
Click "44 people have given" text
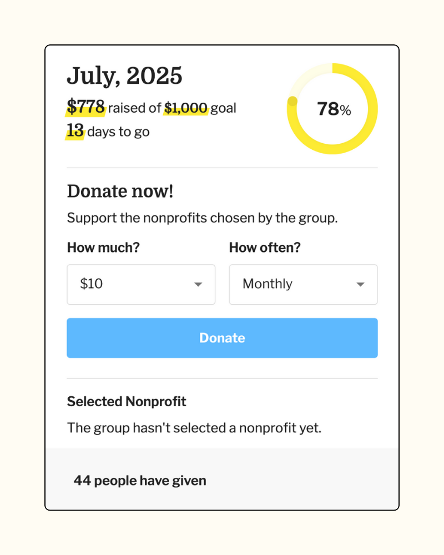tap(140, 481)
